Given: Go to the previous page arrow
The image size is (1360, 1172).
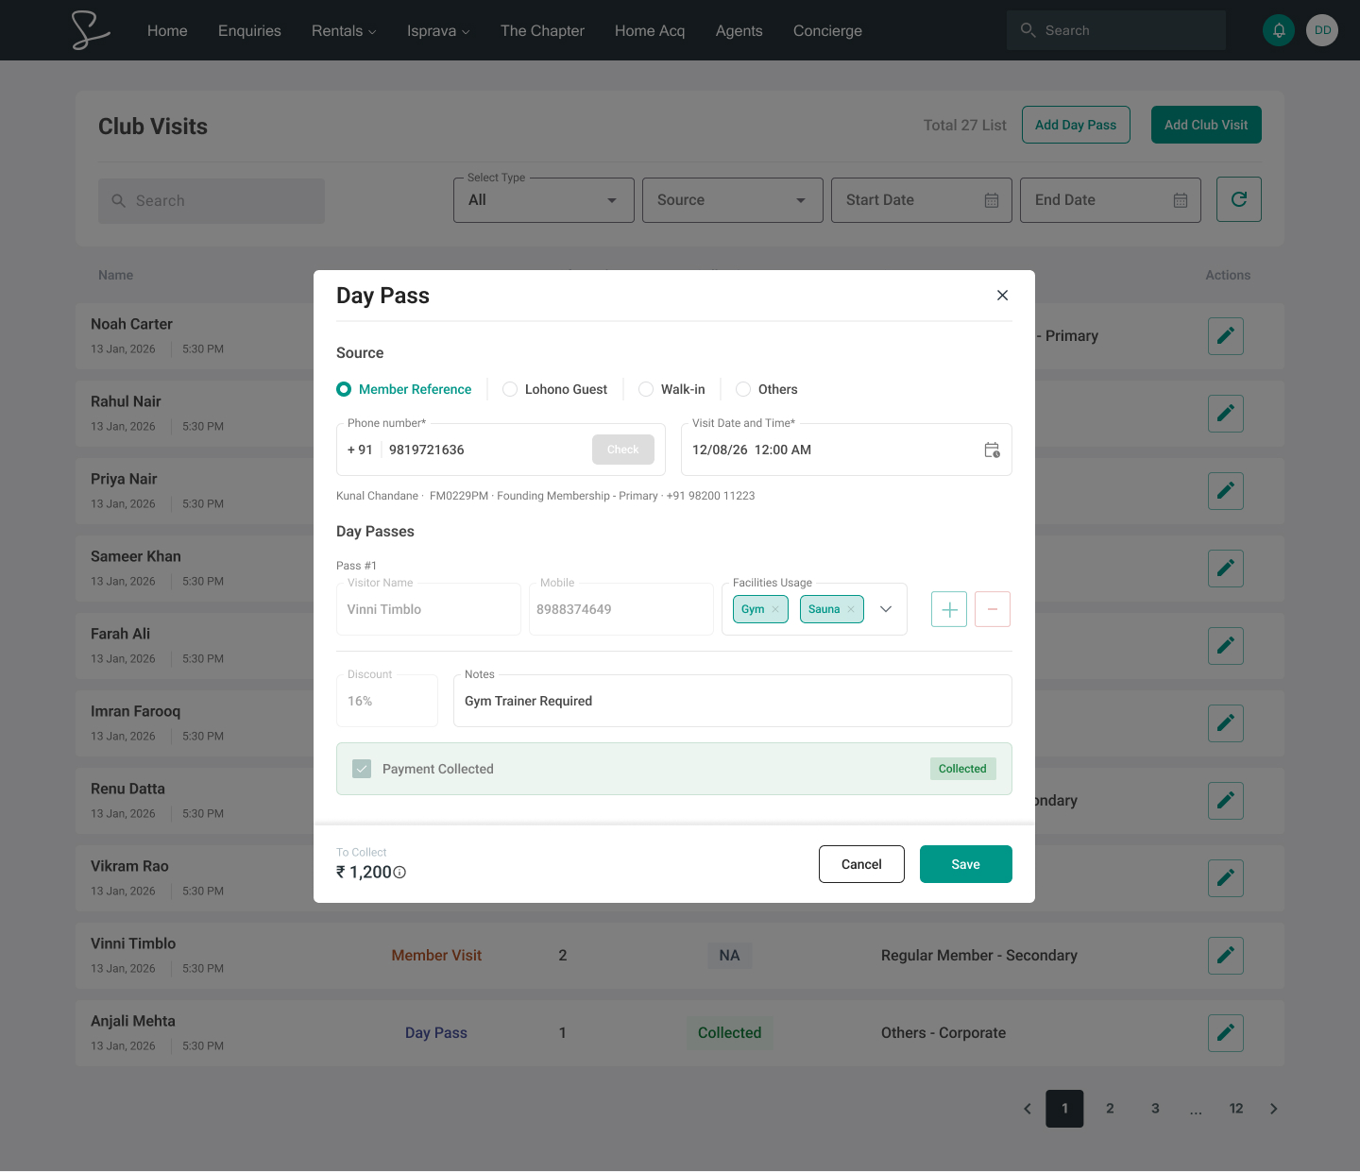Looking at the screenshot, I should pos(1028,1109).
